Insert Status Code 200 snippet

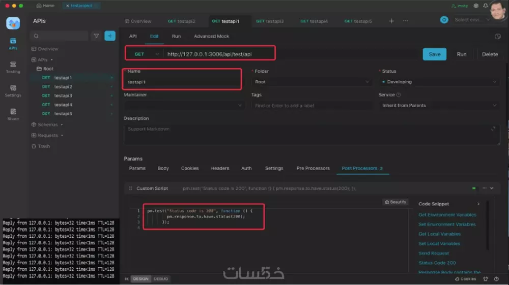437,263
